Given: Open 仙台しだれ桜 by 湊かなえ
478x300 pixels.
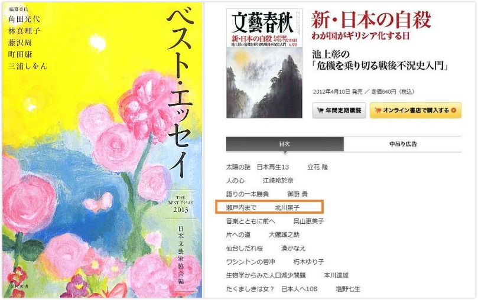Looking at the screenshot, I should [x=265, y=248].
